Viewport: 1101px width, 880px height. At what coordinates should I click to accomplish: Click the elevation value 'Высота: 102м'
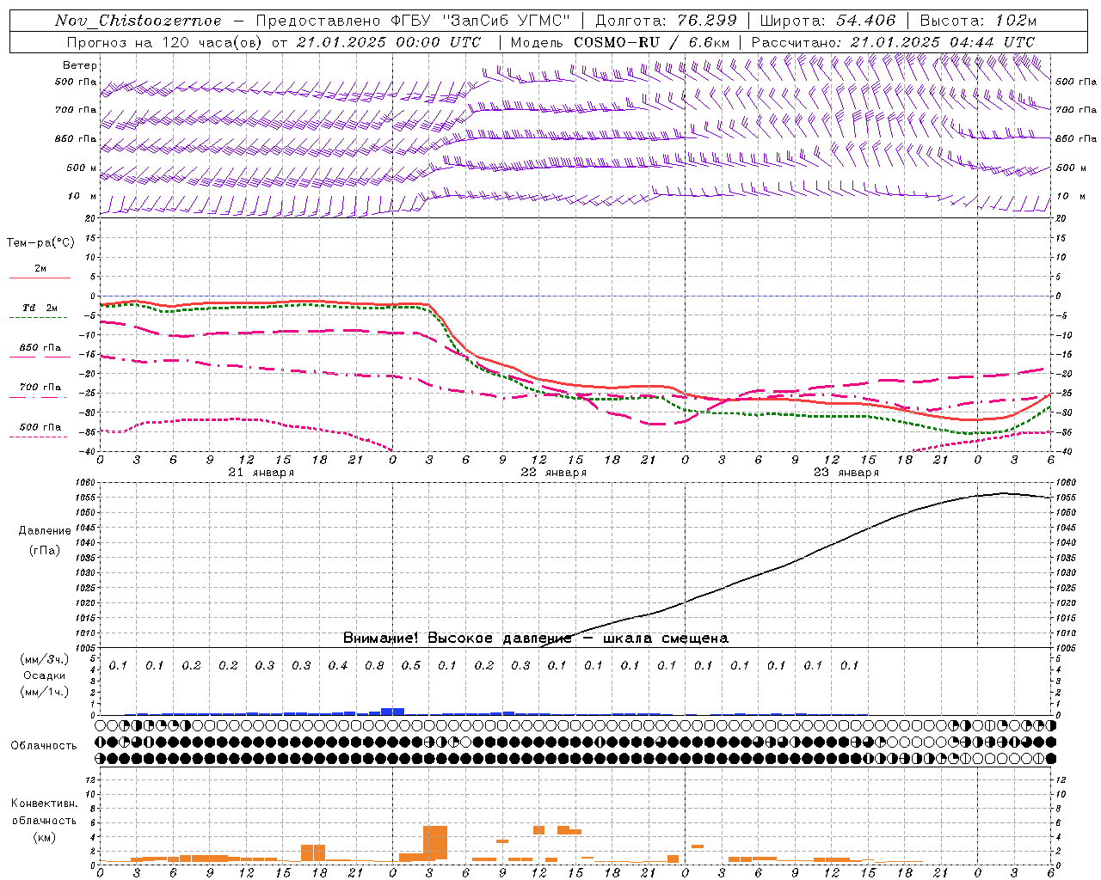978,21
